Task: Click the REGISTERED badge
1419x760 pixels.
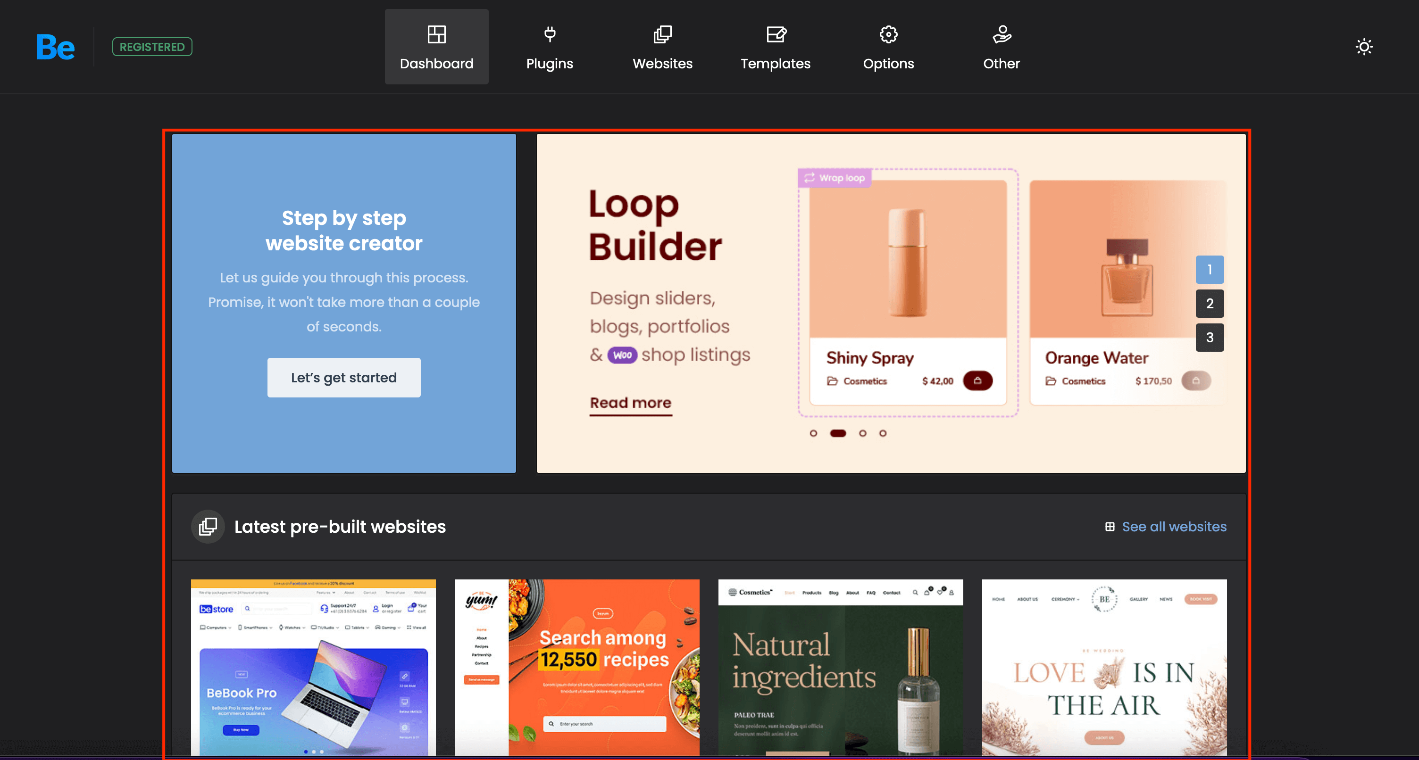Action: point(152,47)
